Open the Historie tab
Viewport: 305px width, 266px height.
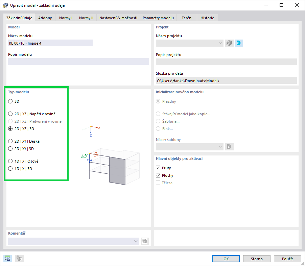click(x=207, y=18)
